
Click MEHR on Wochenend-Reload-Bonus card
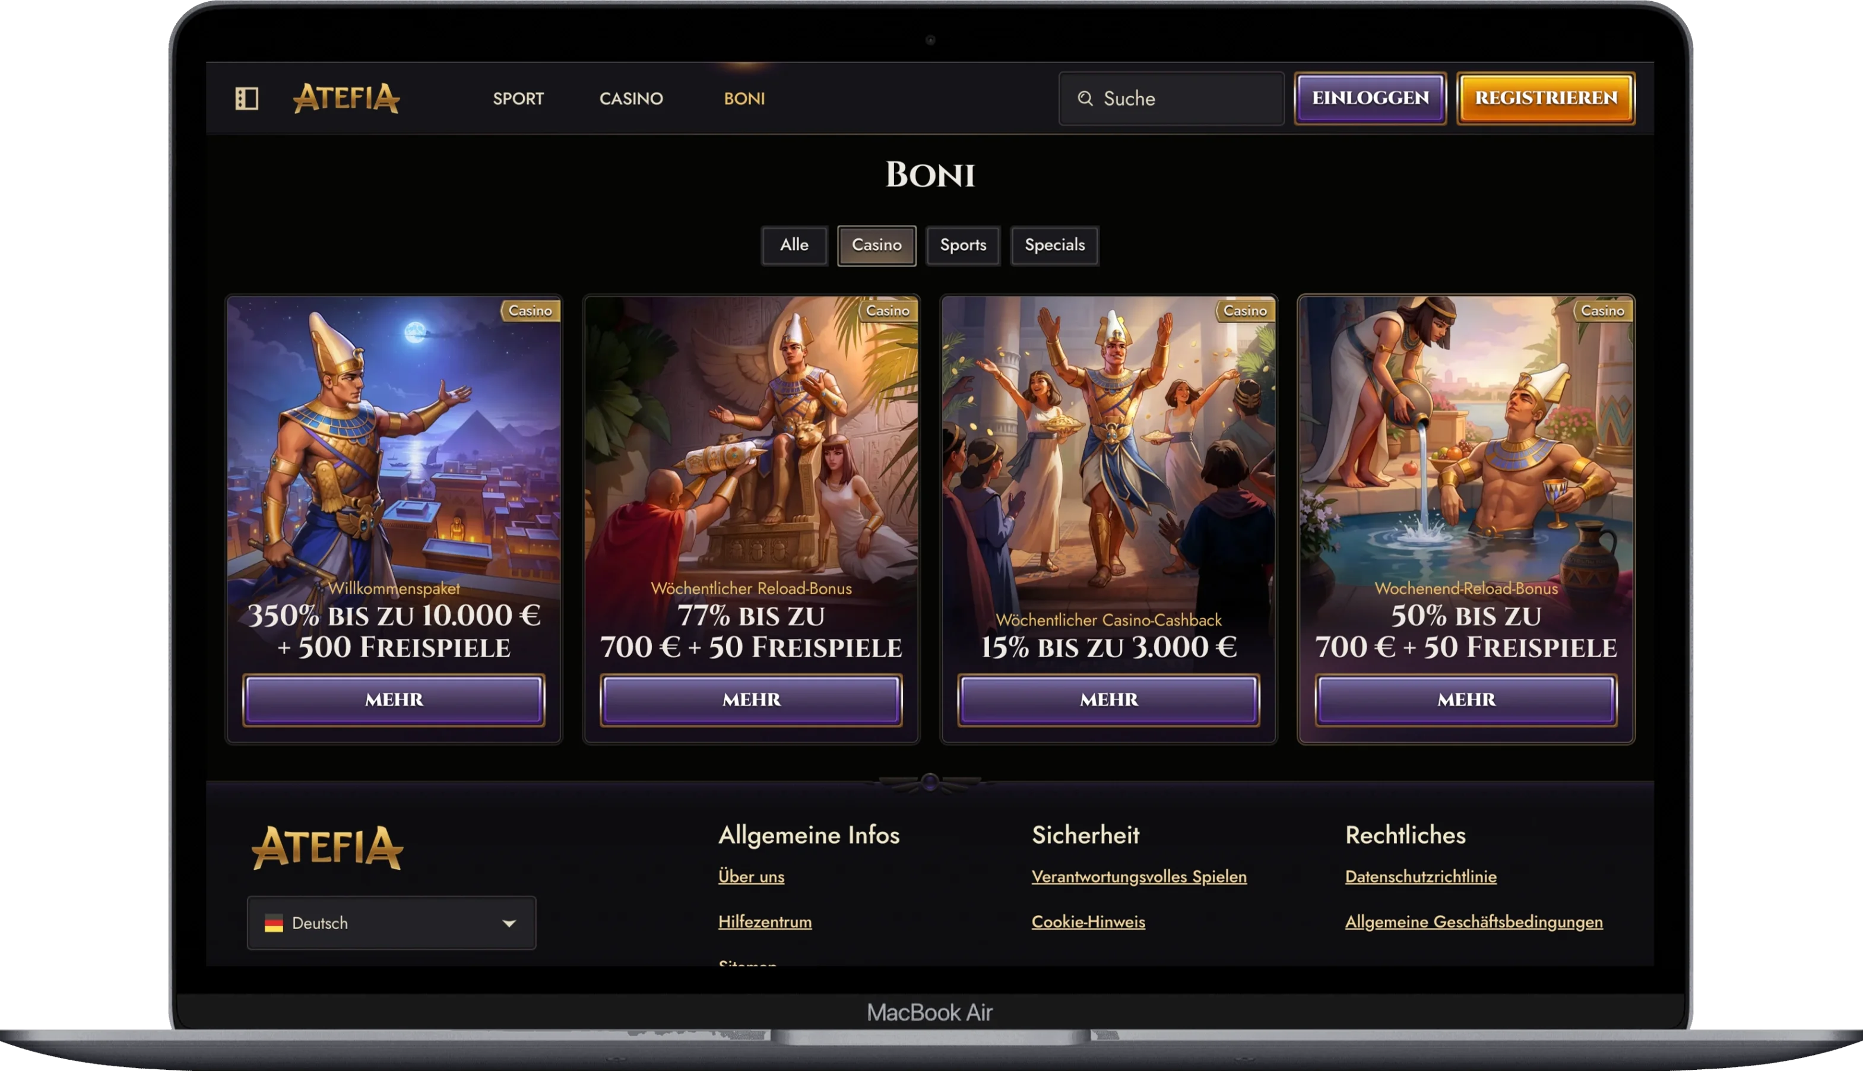click(1466, 699)
